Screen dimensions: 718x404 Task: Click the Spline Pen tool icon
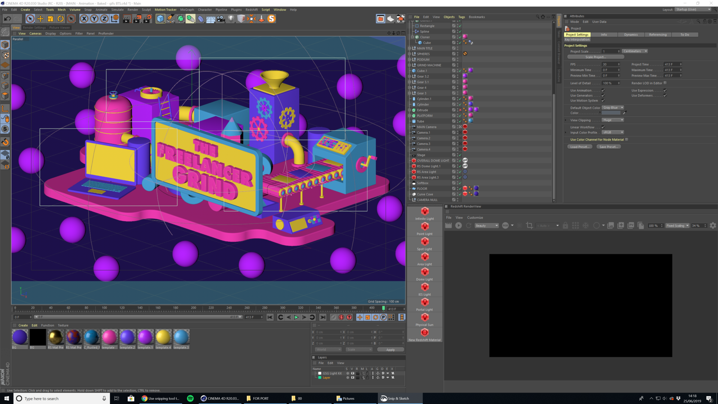coord(171,19)
